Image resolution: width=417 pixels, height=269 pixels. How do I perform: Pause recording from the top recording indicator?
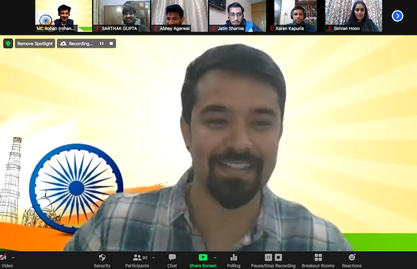pyautogui.click(x=101, y=43)
